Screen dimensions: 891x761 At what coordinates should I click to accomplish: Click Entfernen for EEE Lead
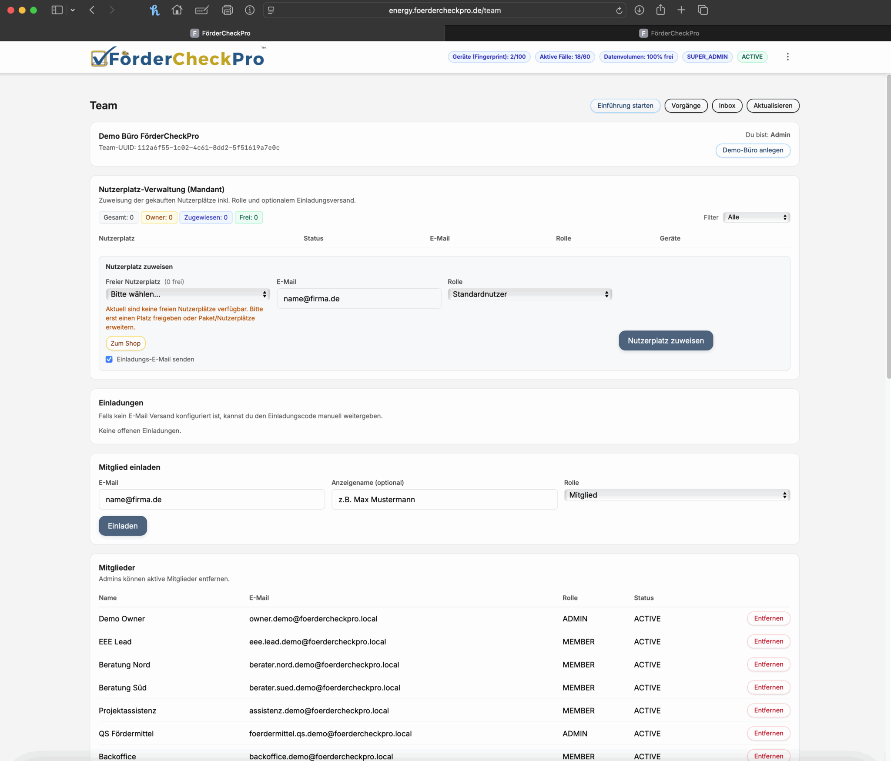click(768, 641)
